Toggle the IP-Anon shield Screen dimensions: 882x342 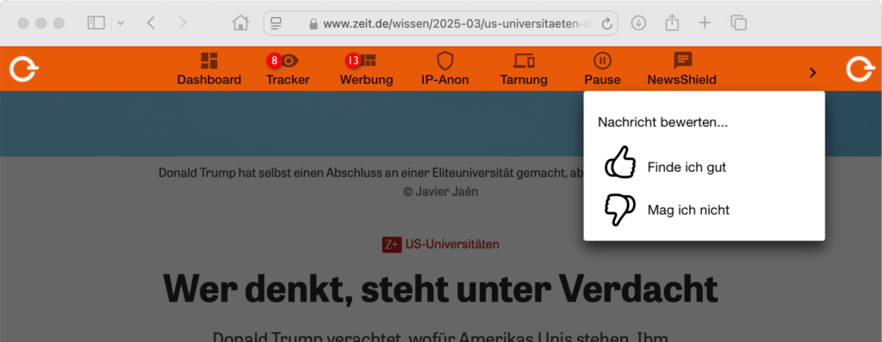click(445, 69)
